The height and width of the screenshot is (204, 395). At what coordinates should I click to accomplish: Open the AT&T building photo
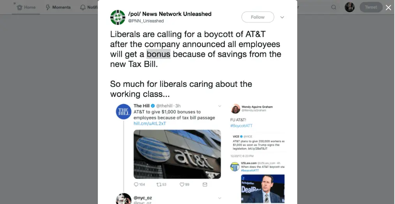point(177,155)
